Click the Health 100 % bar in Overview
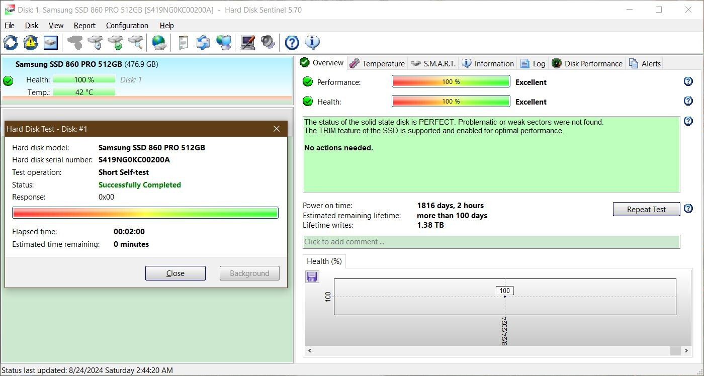 click(451, 101)
